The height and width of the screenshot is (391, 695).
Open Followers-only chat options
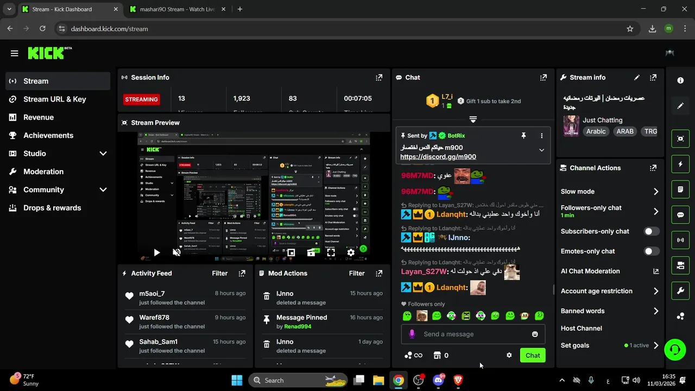click(610, 211)
